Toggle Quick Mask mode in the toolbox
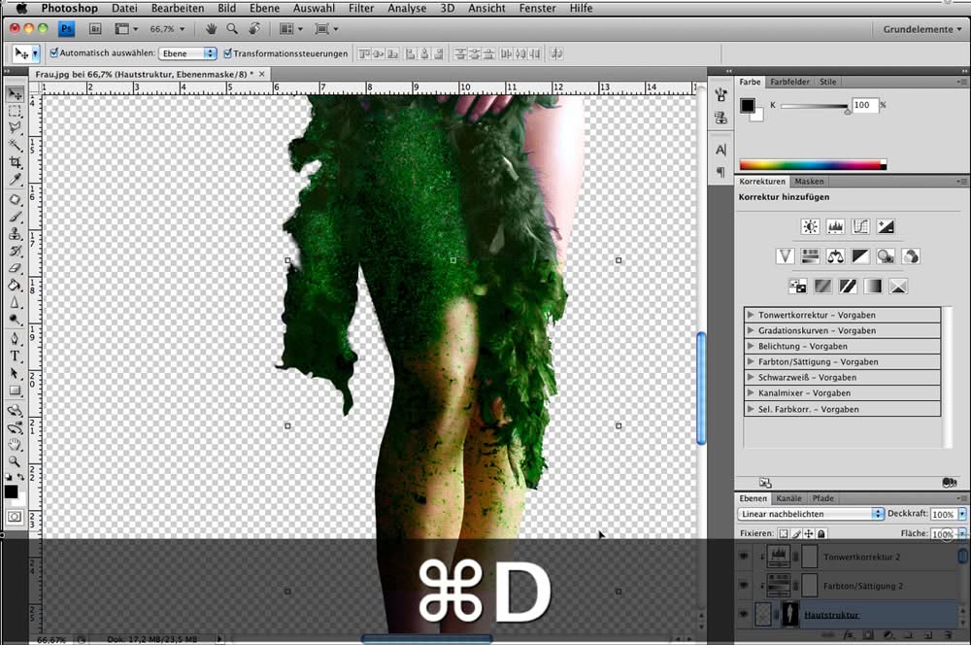Image resolution: width=971 pixels, height=645 pixels. pyautogui.click(x=15, y=516)
